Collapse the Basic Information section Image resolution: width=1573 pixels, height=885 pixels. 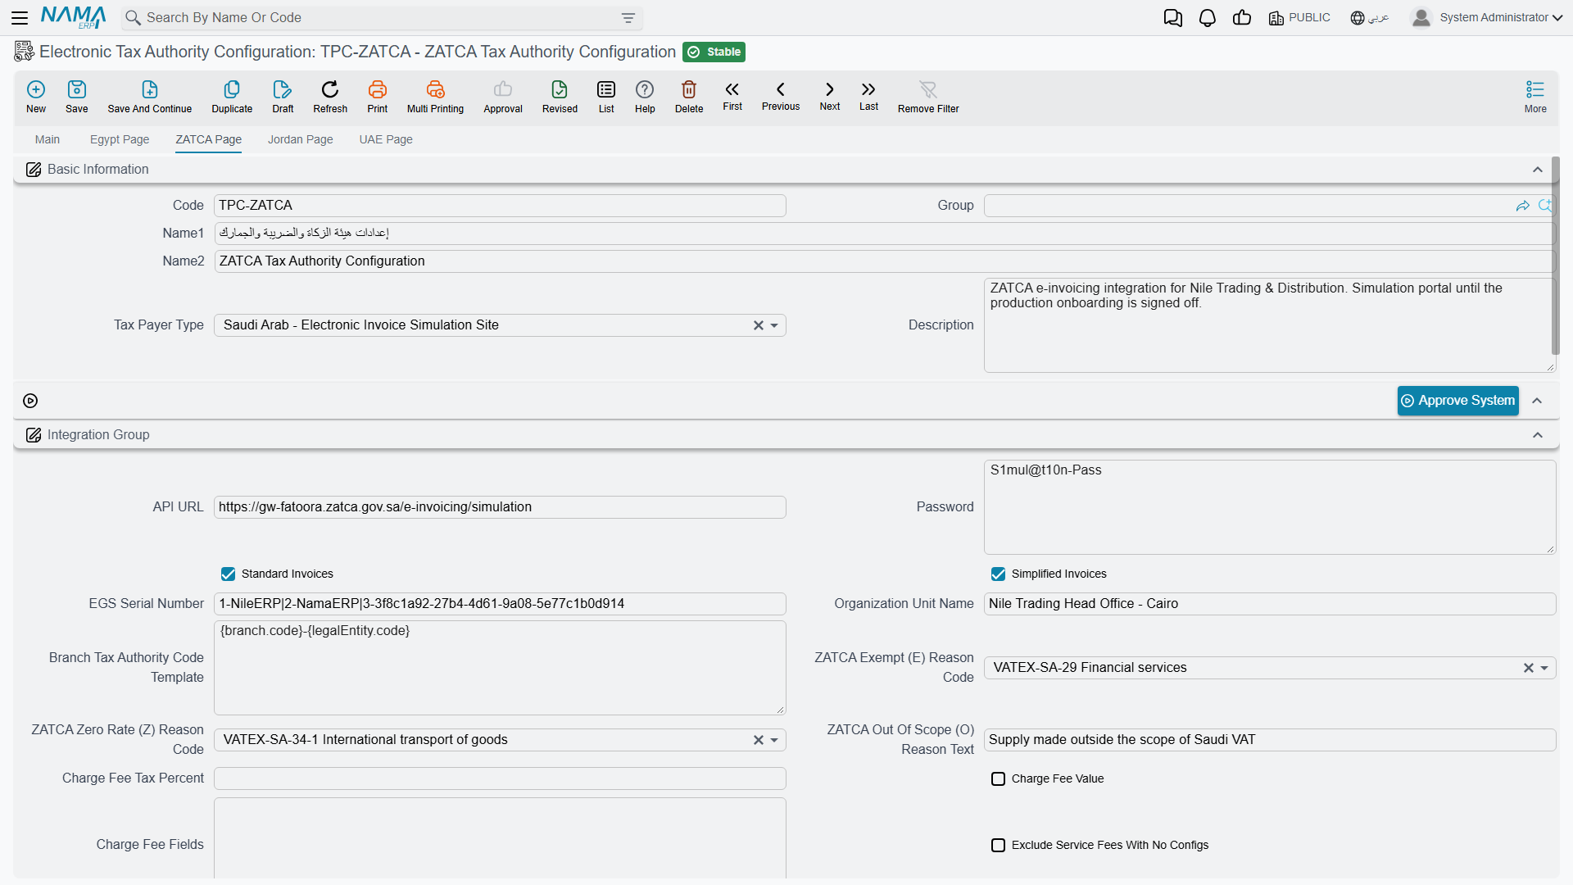click(x=1538, y=170)
